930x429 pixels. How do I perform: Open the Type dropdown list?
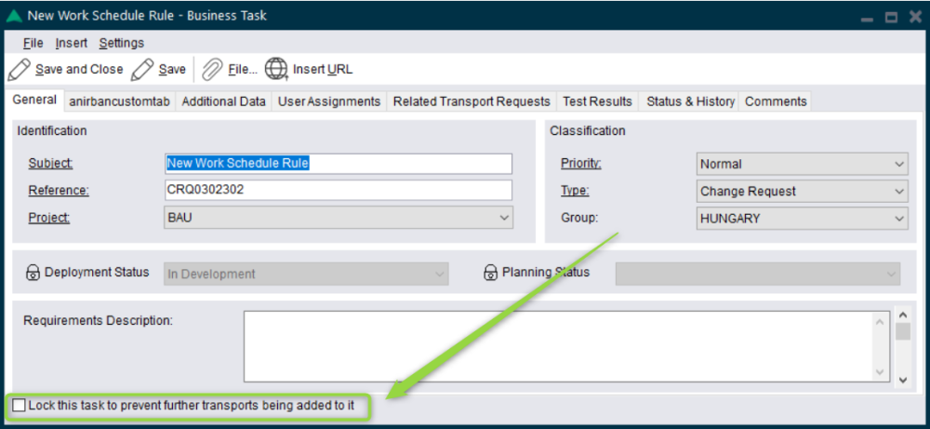pyautogui.click(x=898, y=191)
